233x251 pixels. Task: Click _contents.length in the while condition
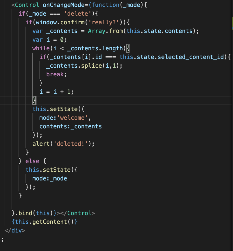pyautogui.click(x=95, y=48)
